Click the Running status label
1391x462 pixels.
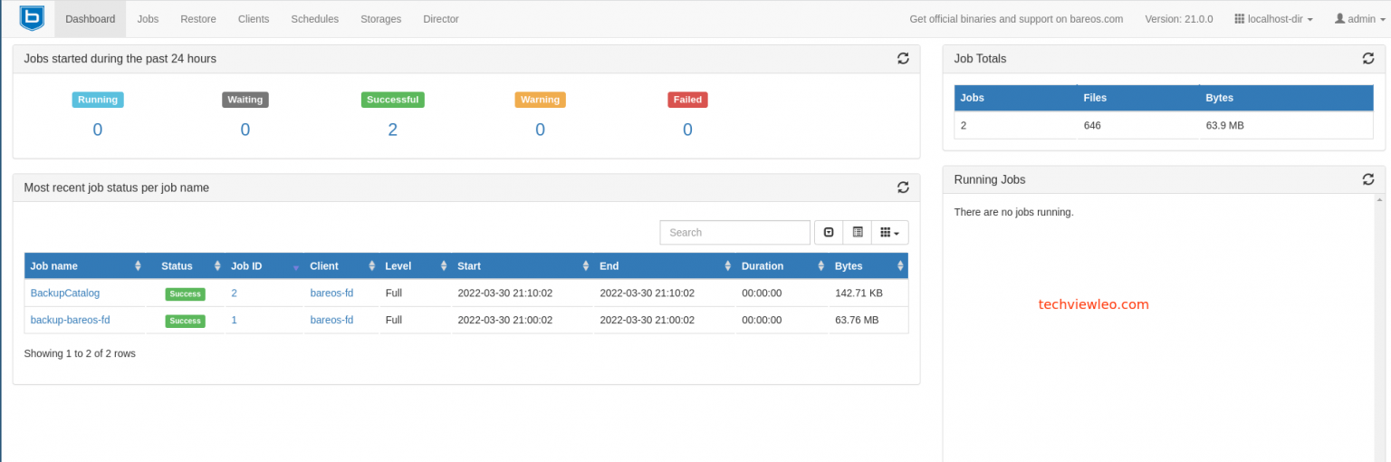coord(98,100)
